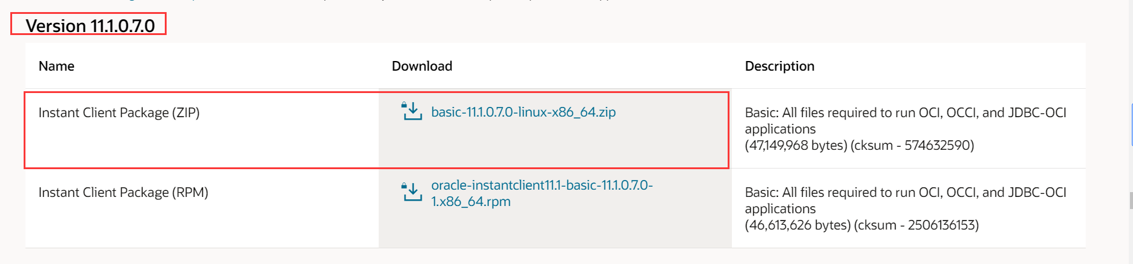The height and width of the screenshot is (264, 1133).
Task: Click "applications" in the ZIP row description
Action: click(780, 129)
